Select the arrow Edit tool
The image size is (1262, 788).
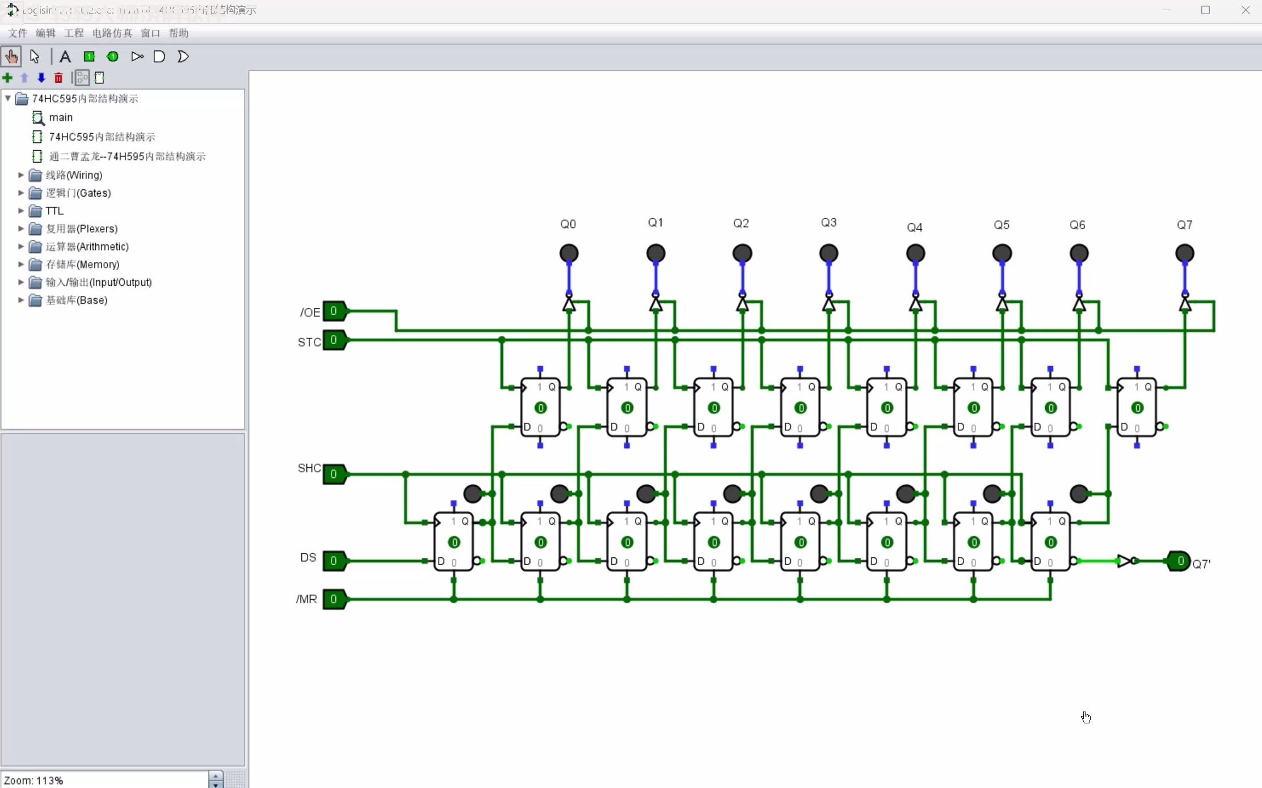click(35, 57)
